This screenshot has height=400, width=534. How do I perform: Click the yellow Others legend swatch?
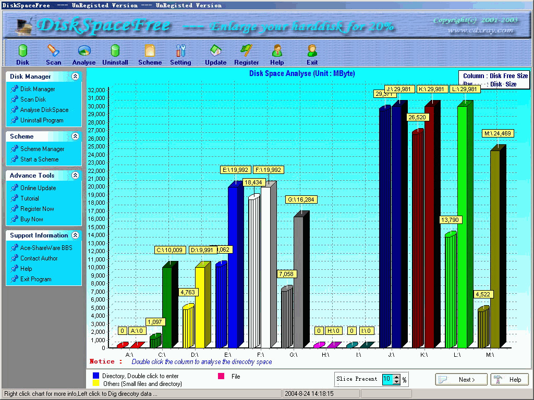pyautogui.click(x=96, y=383)
